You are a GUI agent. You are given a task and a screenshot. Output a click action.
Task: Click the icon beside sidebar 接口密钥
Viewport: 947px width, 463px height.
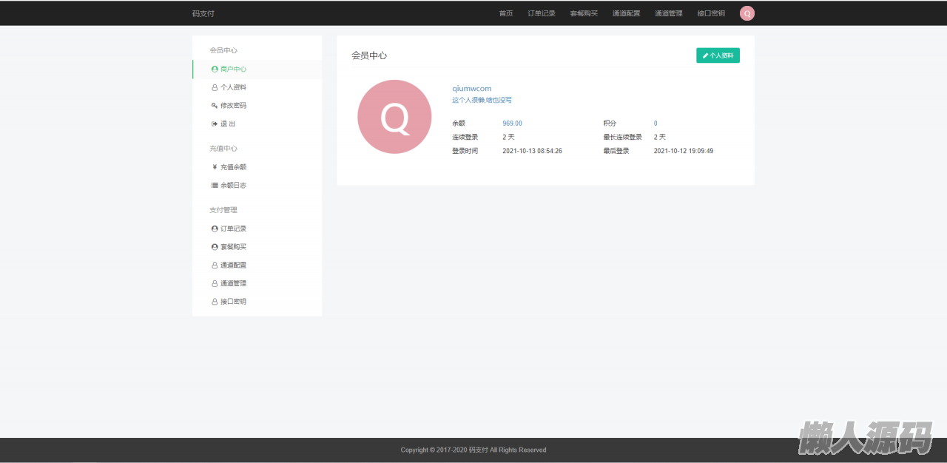215,302
